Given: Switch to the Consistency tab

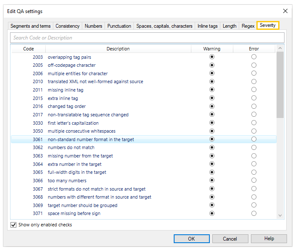Looking at the screenshot, I should pos(67,26).
